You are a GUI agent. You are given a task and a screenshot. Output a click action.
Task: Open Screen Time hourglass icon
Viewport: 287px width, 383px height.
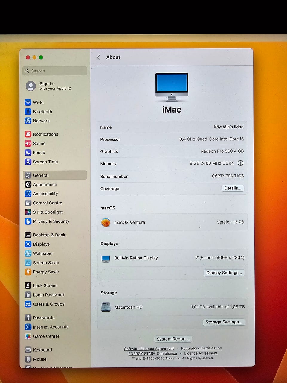click(28, 162)
